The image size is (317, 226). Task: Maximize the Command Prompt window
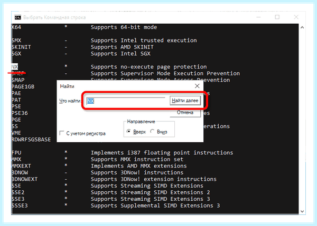277,17
